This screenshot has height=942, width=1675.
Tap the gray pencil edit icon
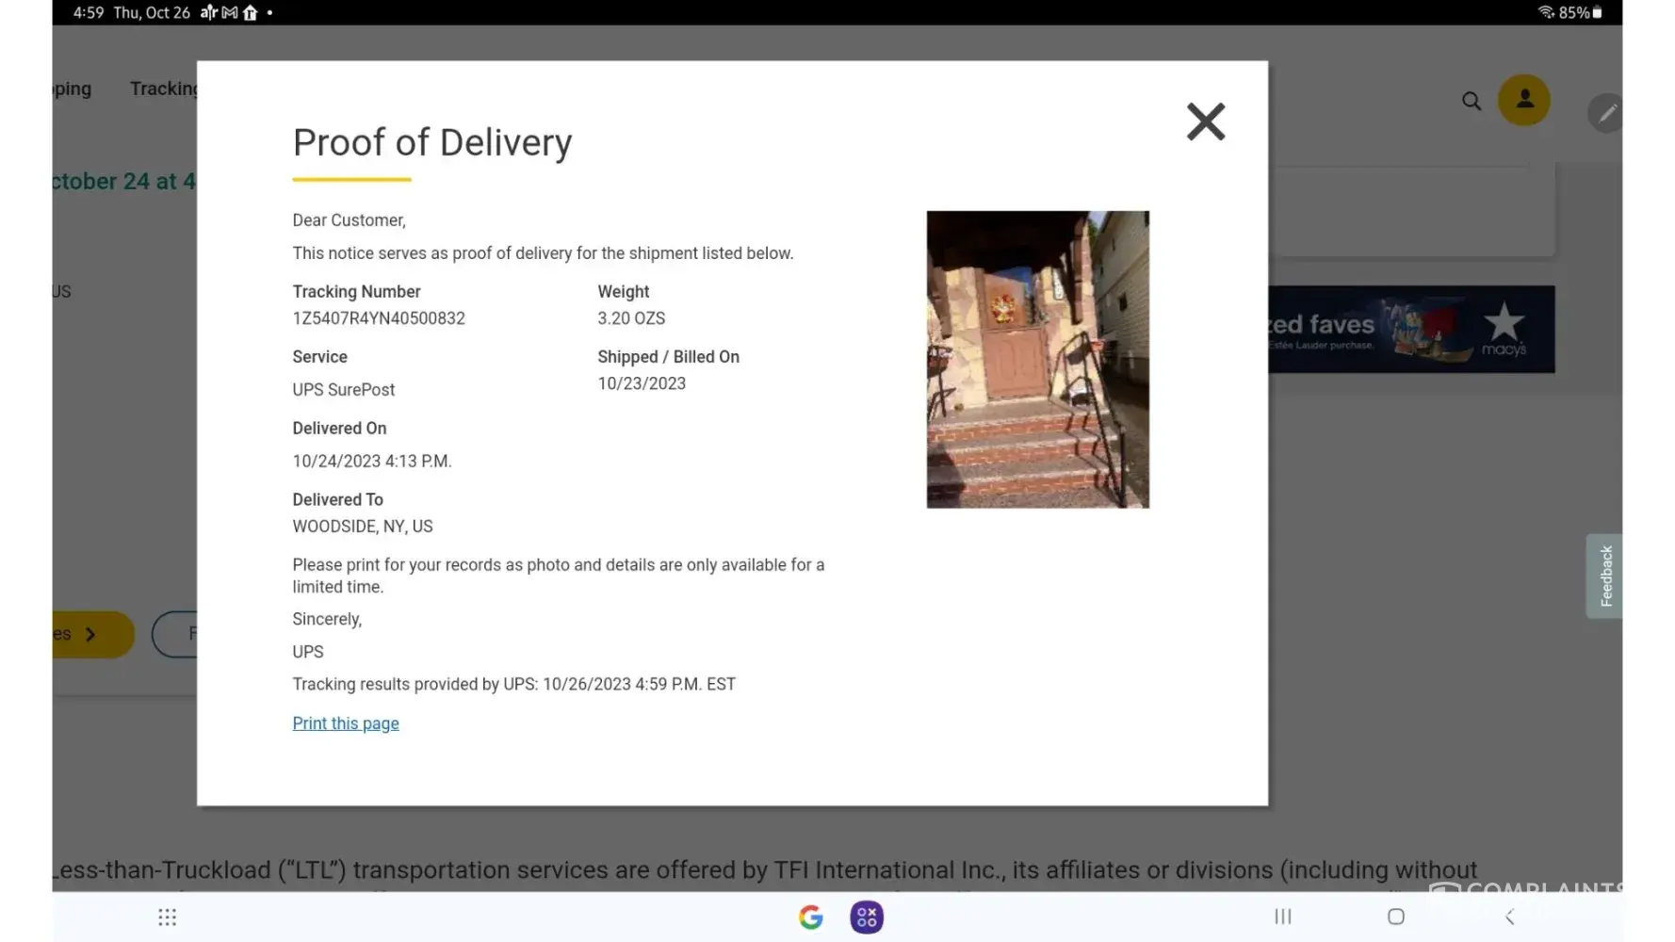point(1606,113)
